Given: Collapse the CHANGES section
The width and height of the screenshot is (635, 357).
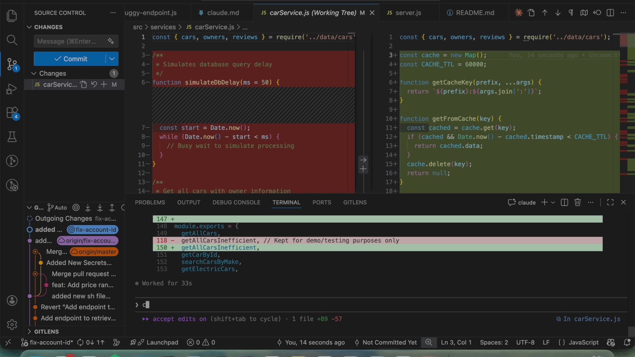Looking at the screenshot, I should pos(29,27).
